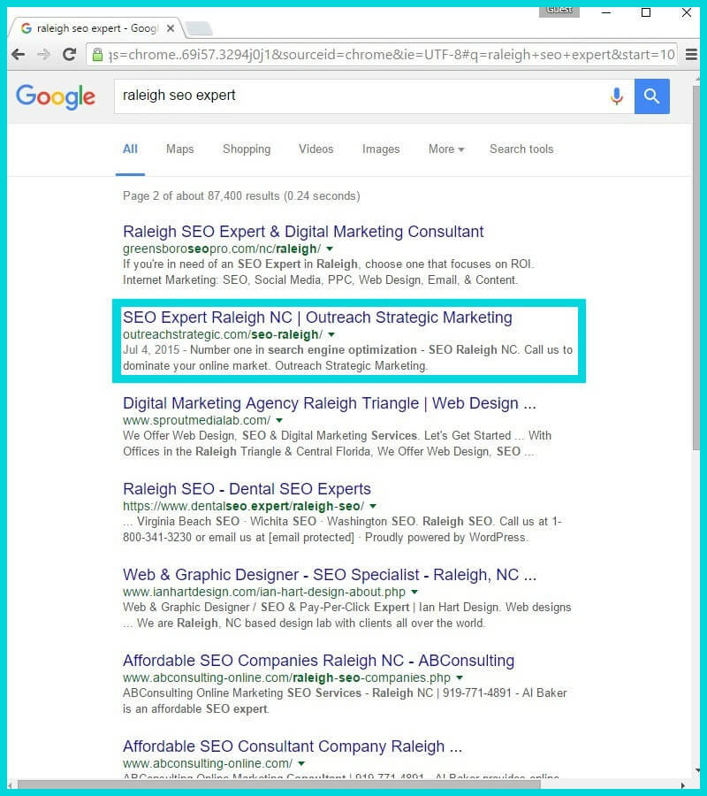Image resolution: width=707 pixels, height=796 pixels.
Task: Reload the page with refresh icon
Action: coord(70,54)
